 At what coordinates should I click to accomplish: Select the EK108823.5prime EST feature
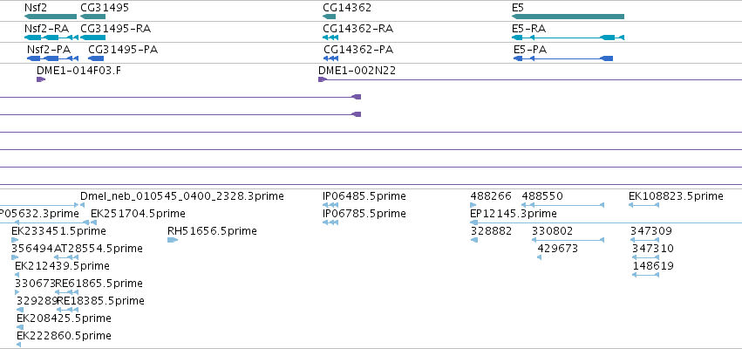pyautogui.click(x=643, y=205)
